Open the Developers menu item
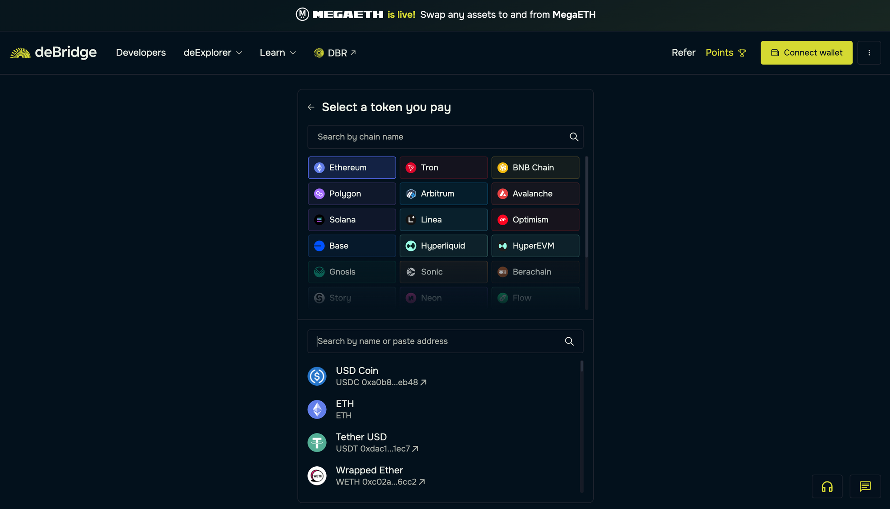The image size is (890, 509). tap(141, 53)
